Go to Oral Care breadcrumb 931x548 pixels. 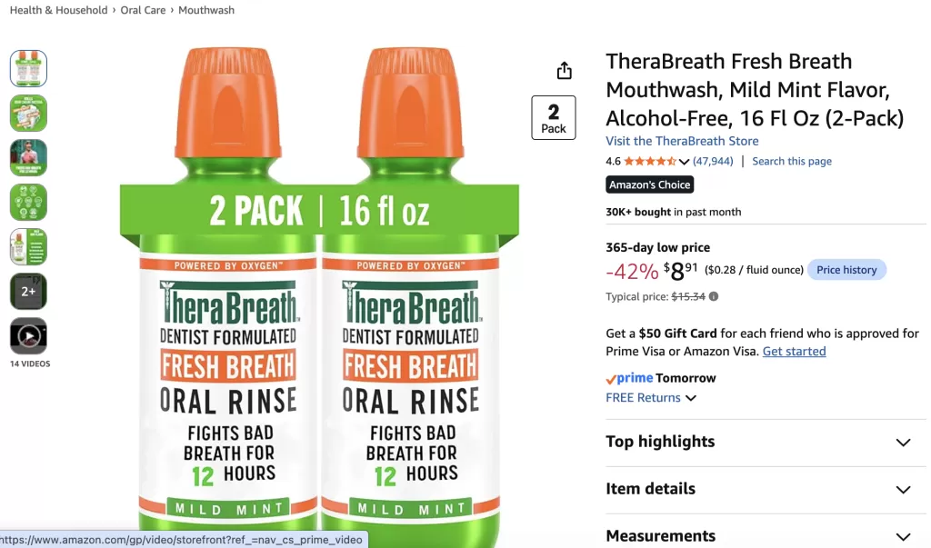(x=143, y=10)
